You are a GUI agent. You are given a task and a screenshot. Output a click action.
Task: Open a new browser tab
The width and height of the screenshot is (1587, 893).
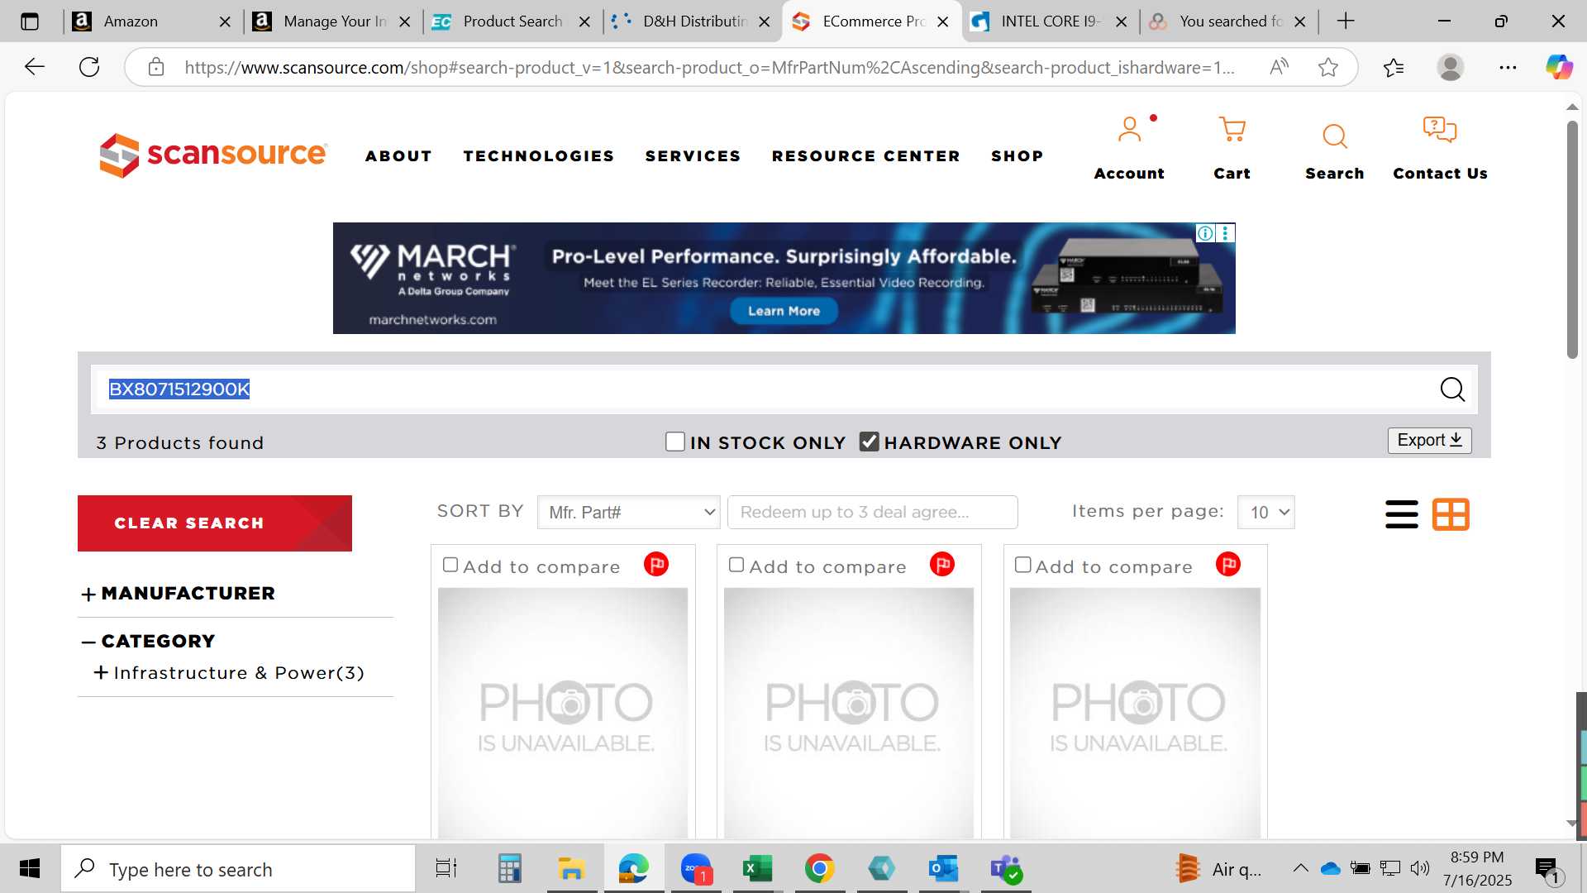1346,21
